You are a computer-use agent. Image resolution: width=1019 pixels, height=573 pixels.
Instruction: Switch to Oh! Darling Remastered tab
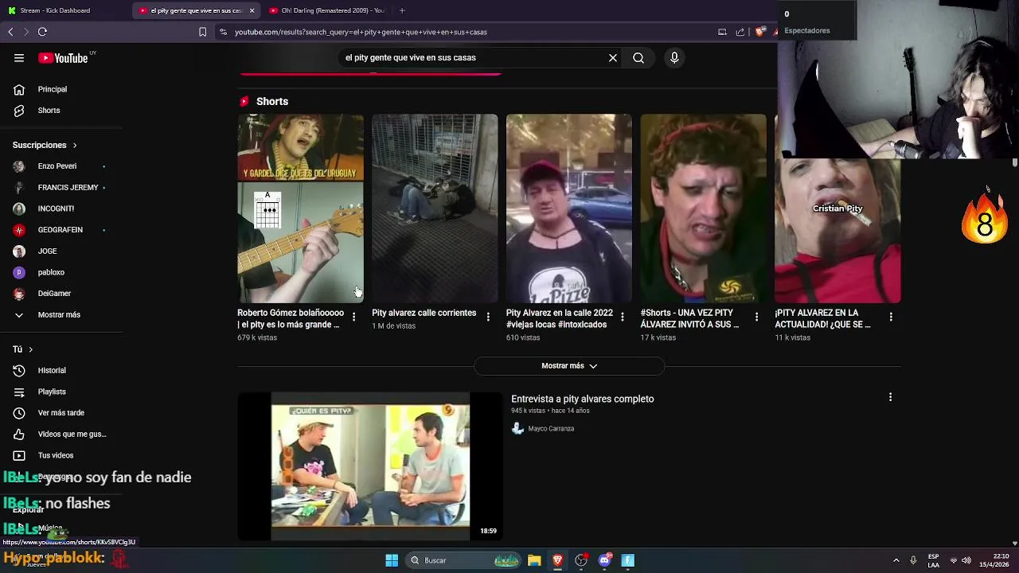coord(326,10)
